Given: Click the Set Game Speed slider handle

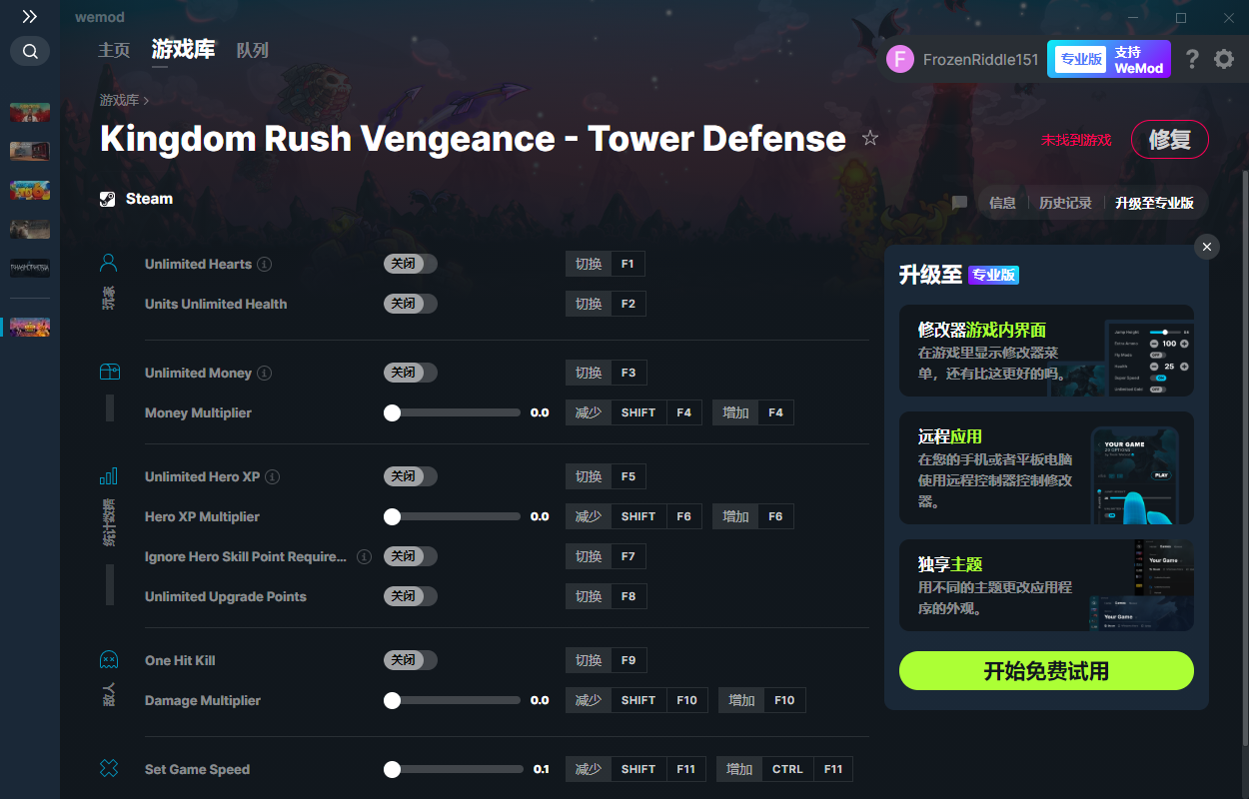Looking at the screenshot, I should (x=393, y=769).
